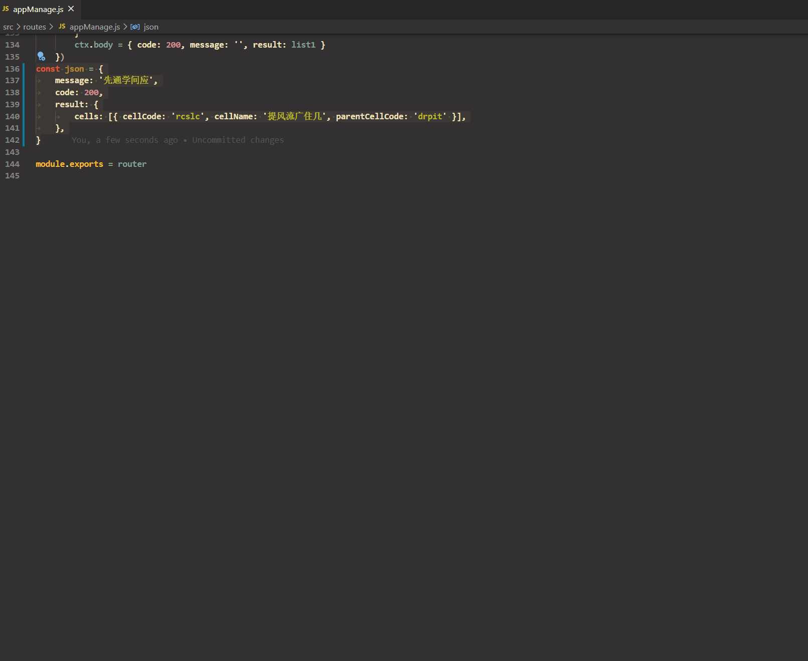Click the 'json' constant name
The height and width of the screenshot is (661, 808).
[74, 69]
